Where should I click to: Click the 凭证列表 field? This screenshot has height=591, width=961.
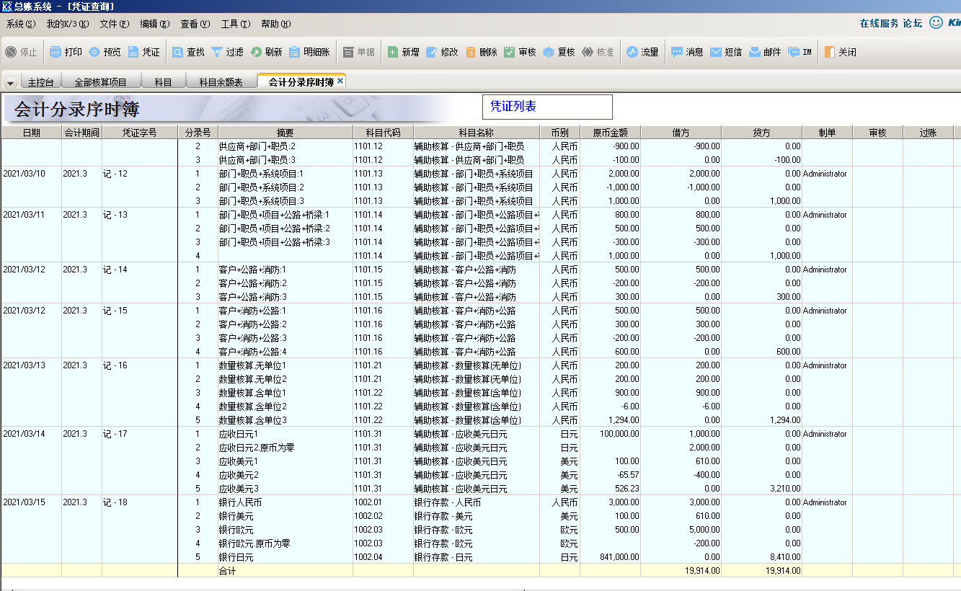tap(547, 107)
